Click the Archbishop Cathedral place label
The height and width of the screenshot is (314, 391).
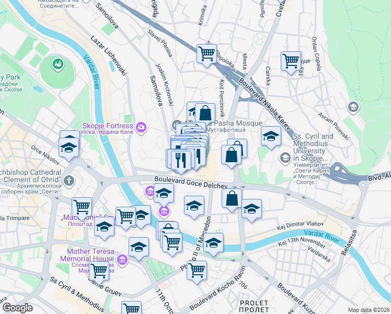click(31, 176)
